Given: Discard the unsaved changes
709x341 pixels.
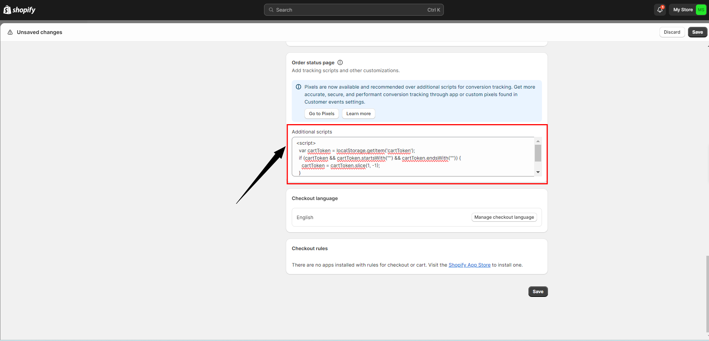Looking at the screenshot, I should 672,32.
